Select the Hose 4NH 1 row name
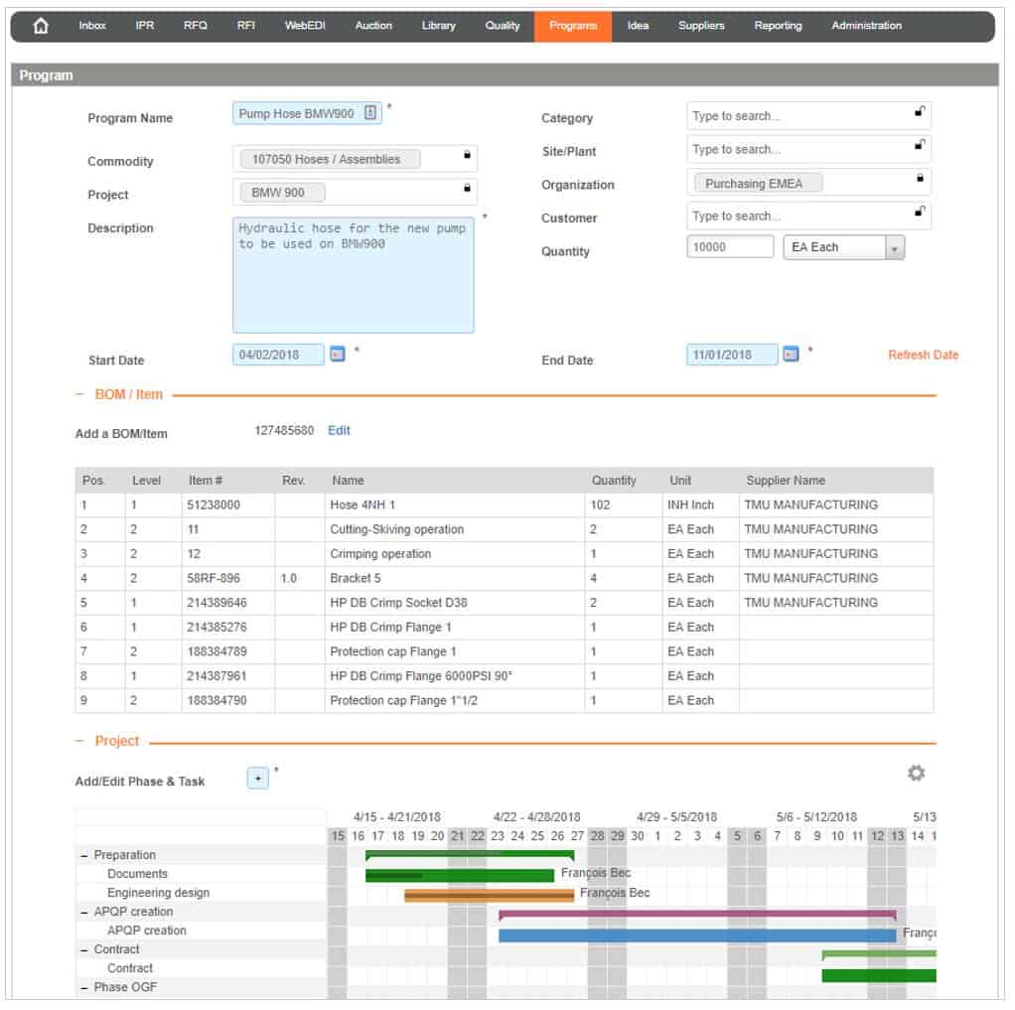 [x=364, y=506]
